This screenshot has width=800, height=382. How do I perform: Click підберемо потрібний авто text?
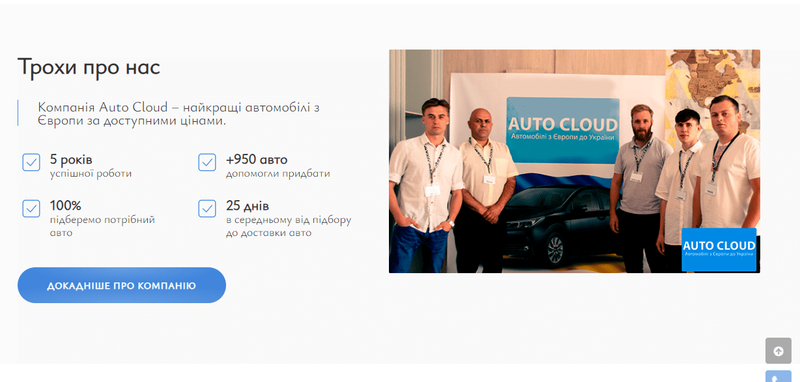pos(102,226)
